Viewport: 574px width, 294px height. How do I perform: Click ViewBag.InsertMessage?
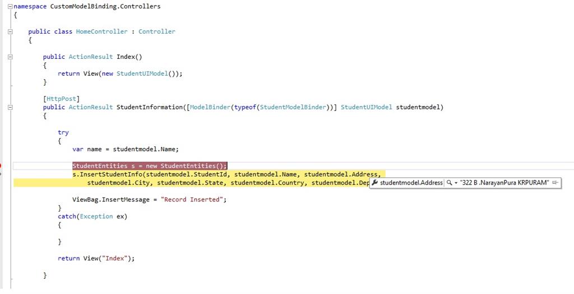pyautogui.click(x=111, y=200)
